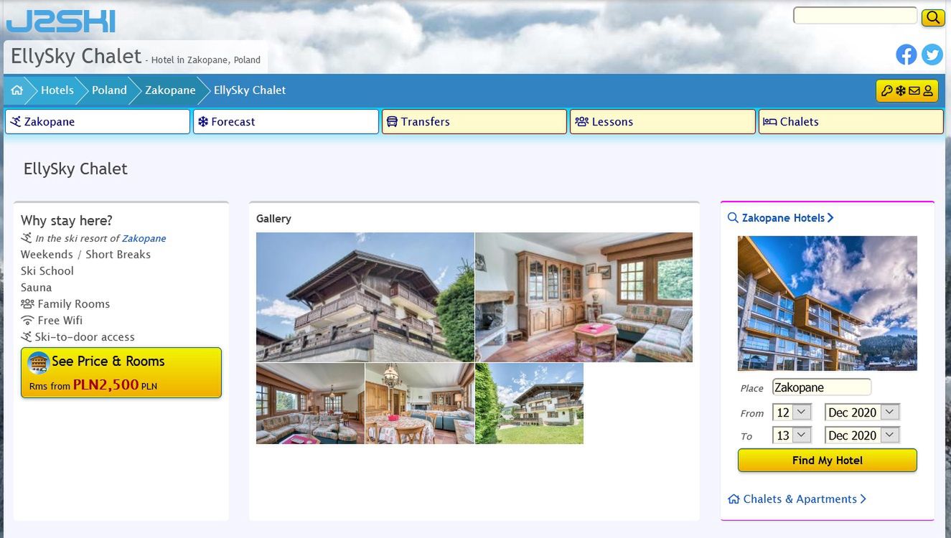Open the Forecast tab
951x538 pixels.
(286, 122)
